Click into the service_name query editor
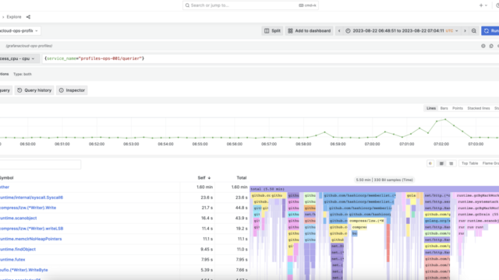This screenshot has height=280, width=499. click(271, 58)
